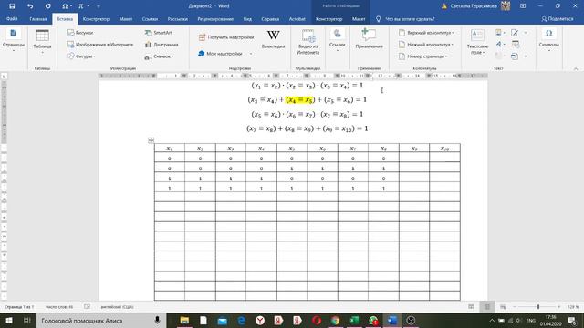Insert a Текстовое поле
Viewport: 584px width, 328px height.
(477, 43)
